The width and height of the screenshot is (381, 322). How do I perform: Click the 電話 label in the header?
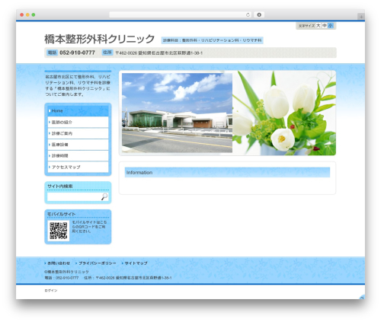(52, 53)
